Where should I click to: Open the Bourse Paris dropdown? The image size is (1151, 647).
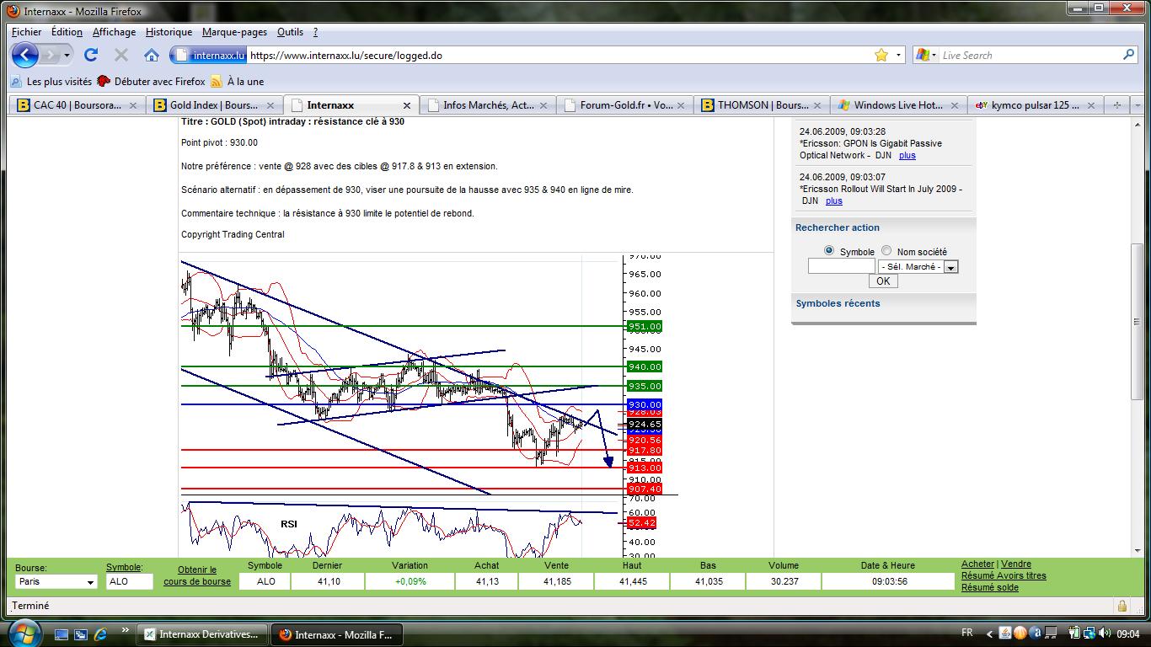coord(56,581)
